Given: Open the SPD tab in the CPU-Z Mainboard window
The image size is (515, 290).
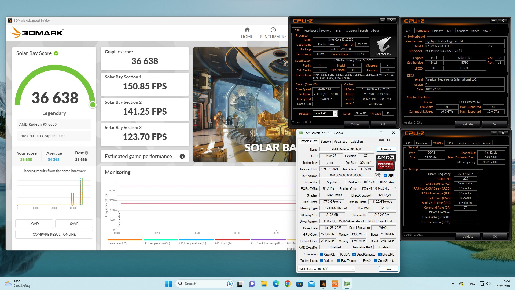Looking at the screenshot, I should click(x=450, y=31).
